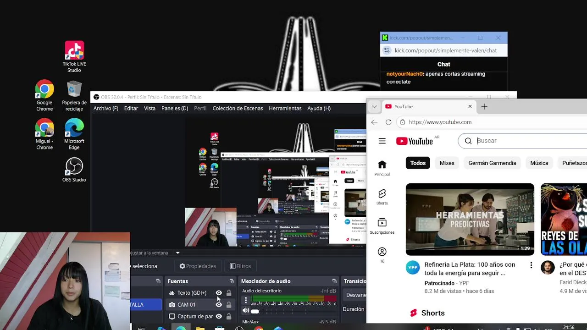Hide the Texto (GDI+) source
587x330 pixels.
click(x=219, y=293)
